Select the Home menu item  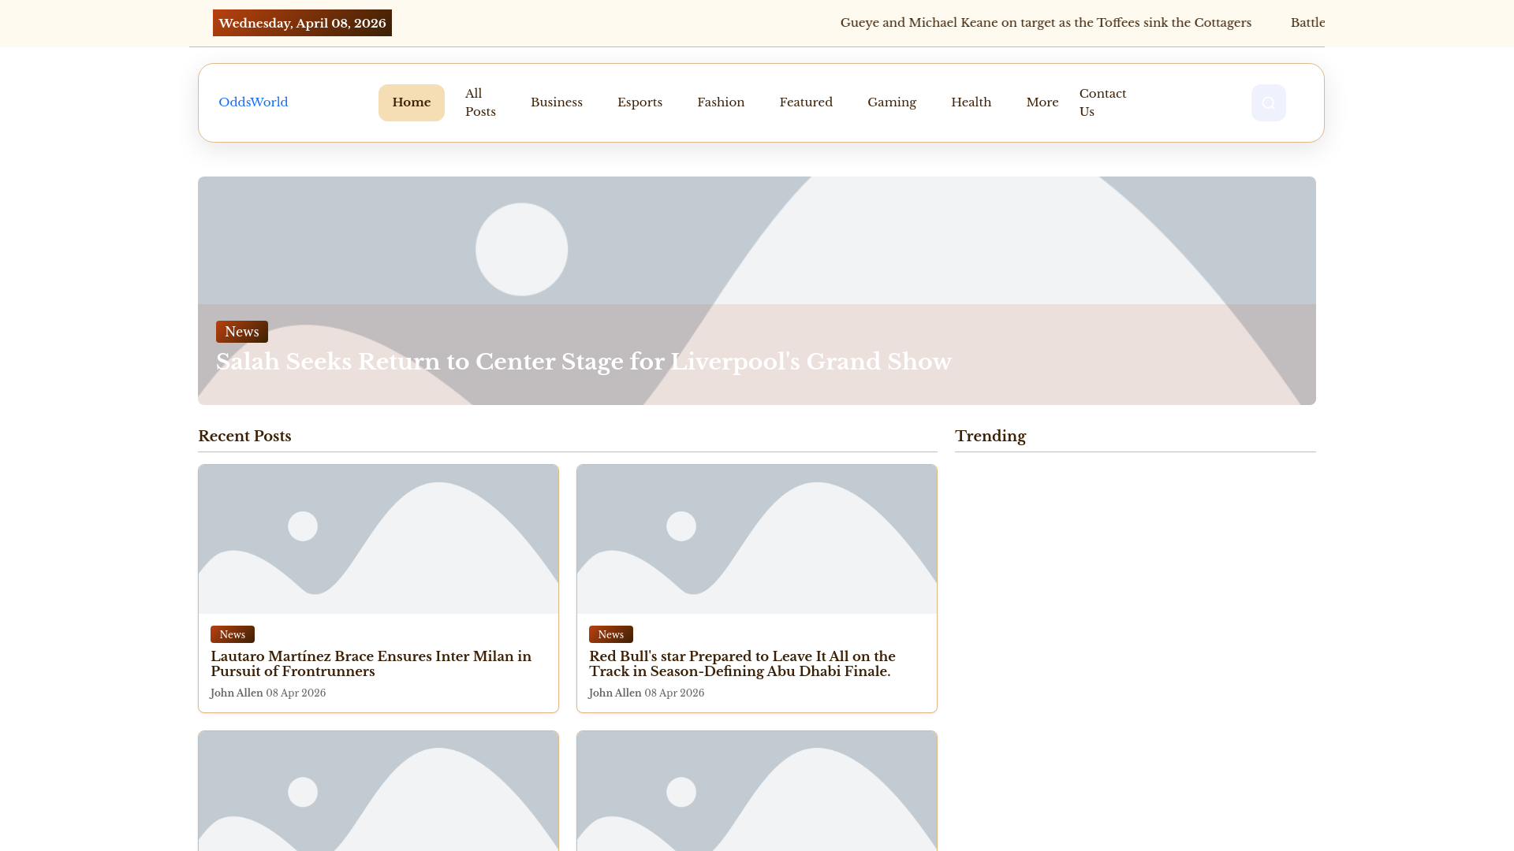tap(411, 102)
